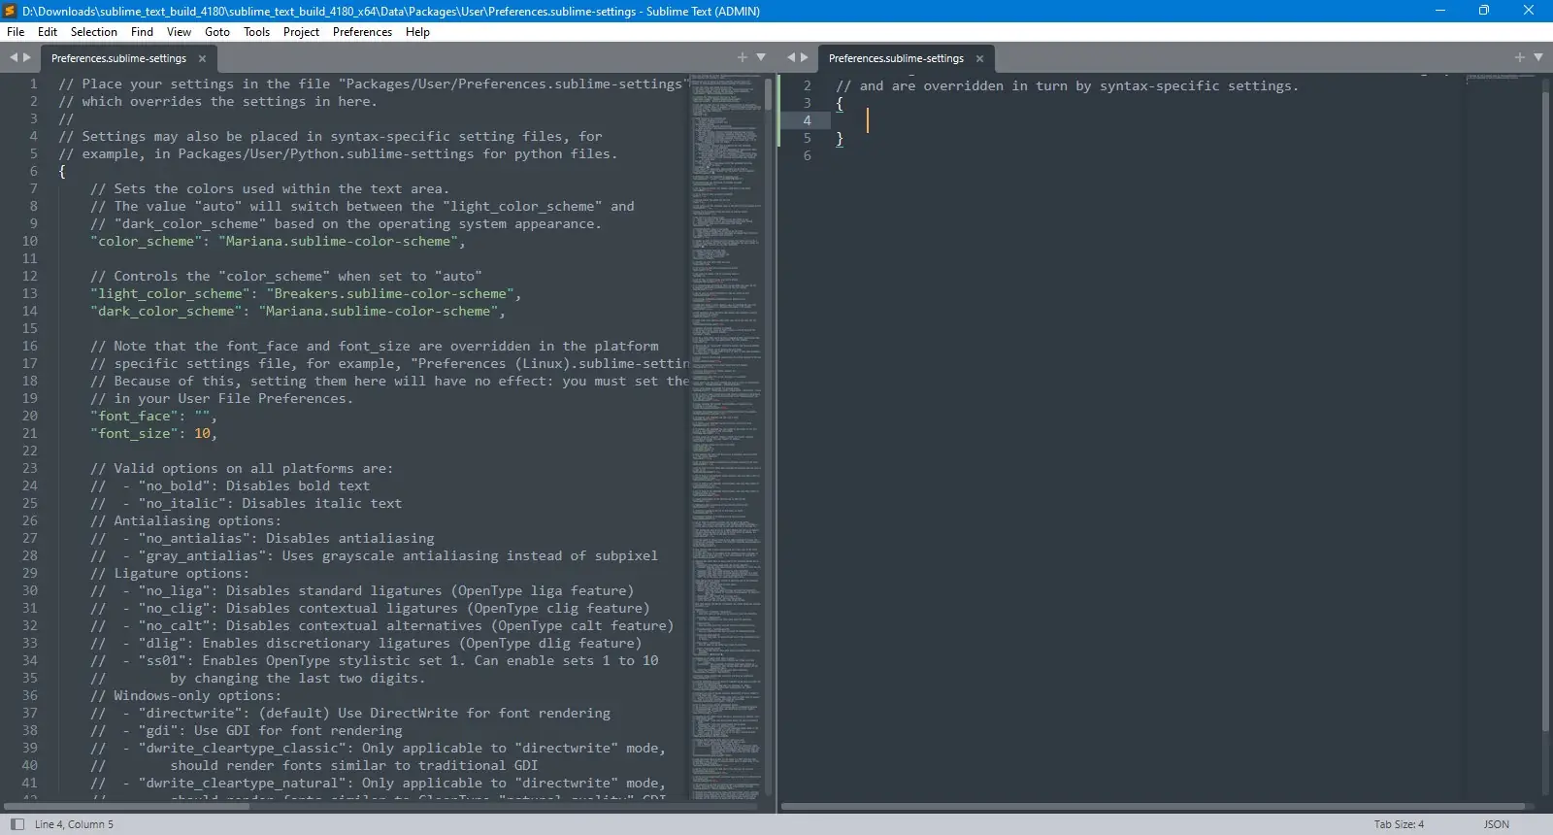Click the "Windows-only options:" comment
1553x835 pixels.
tap(185, 696)
